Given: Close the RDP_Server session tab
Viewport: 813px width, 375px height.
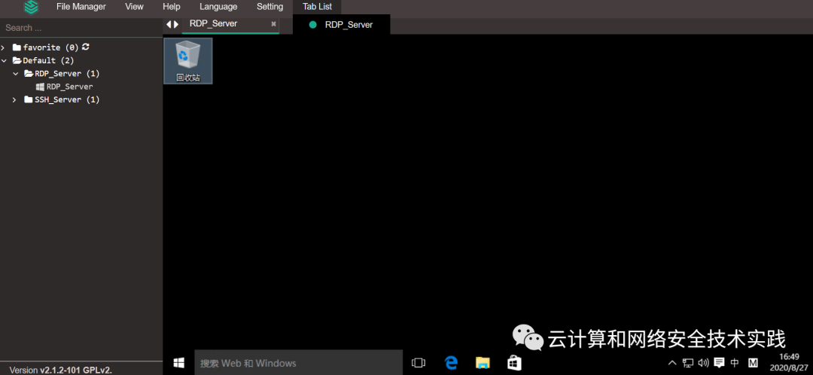Looking at the screenshot, I should click(274, 24).
